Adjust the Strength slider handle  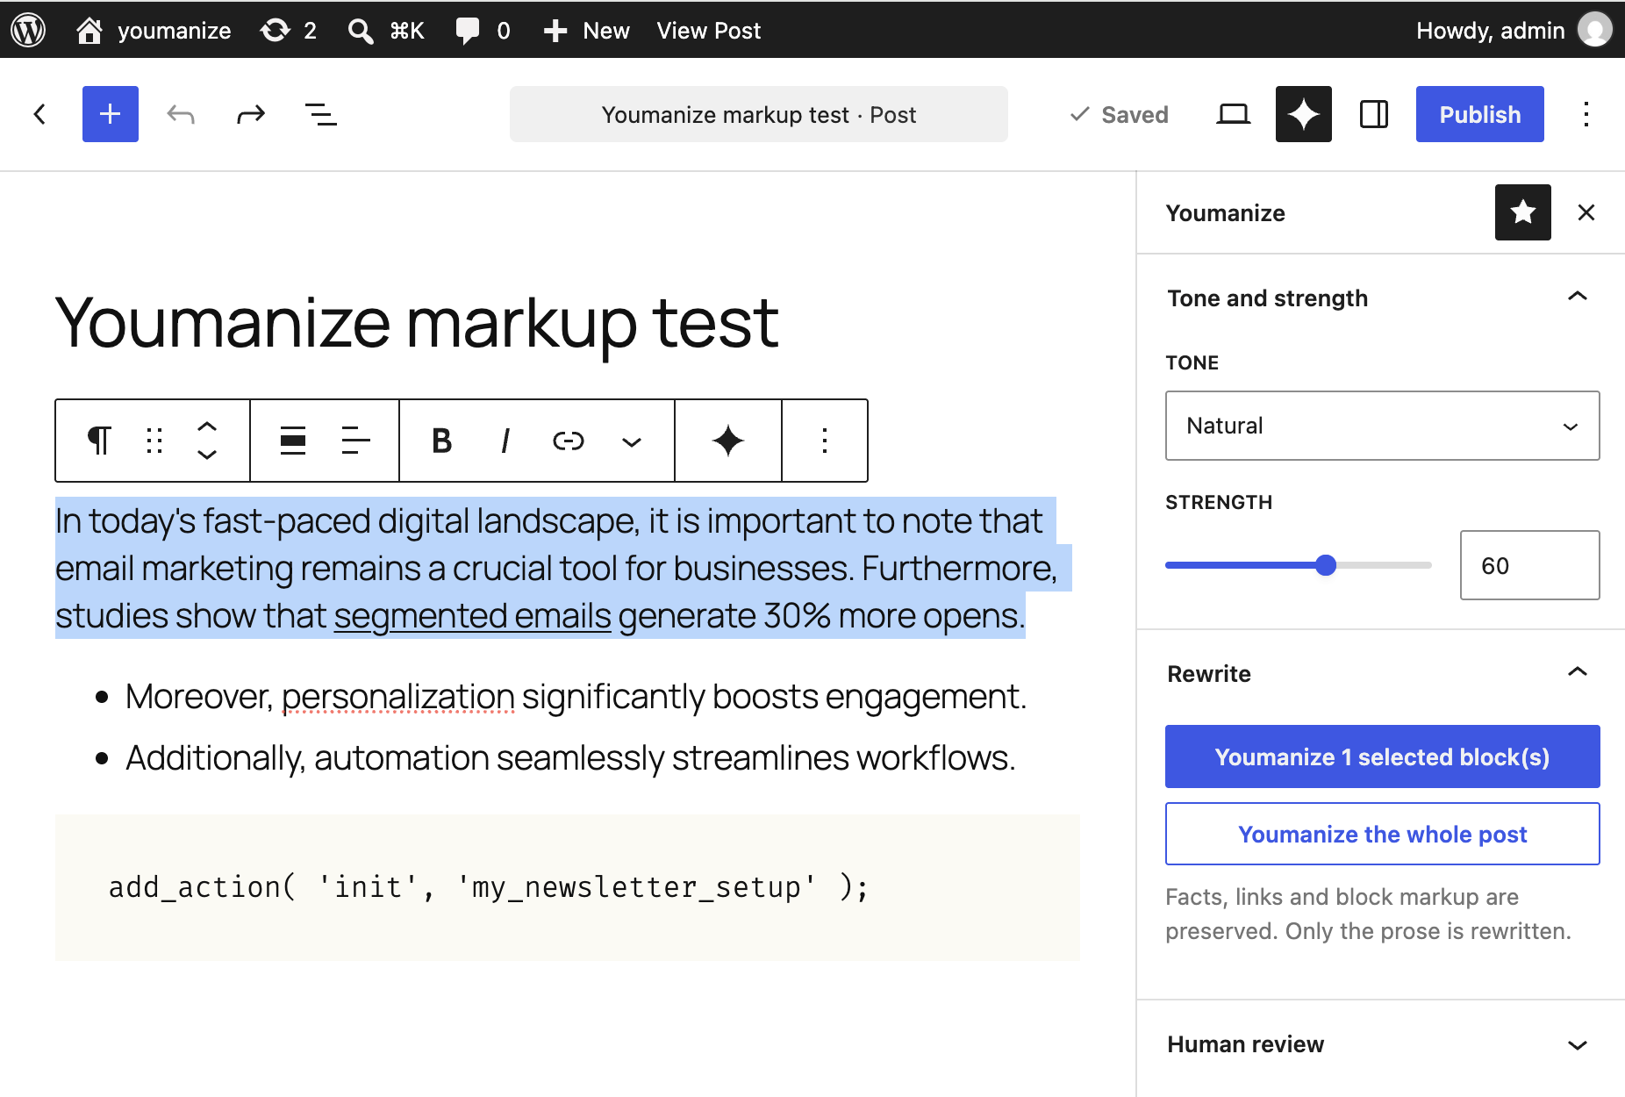point(1326,565)
